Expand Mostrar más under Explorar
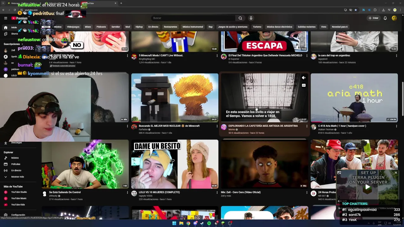 (17, 177)
